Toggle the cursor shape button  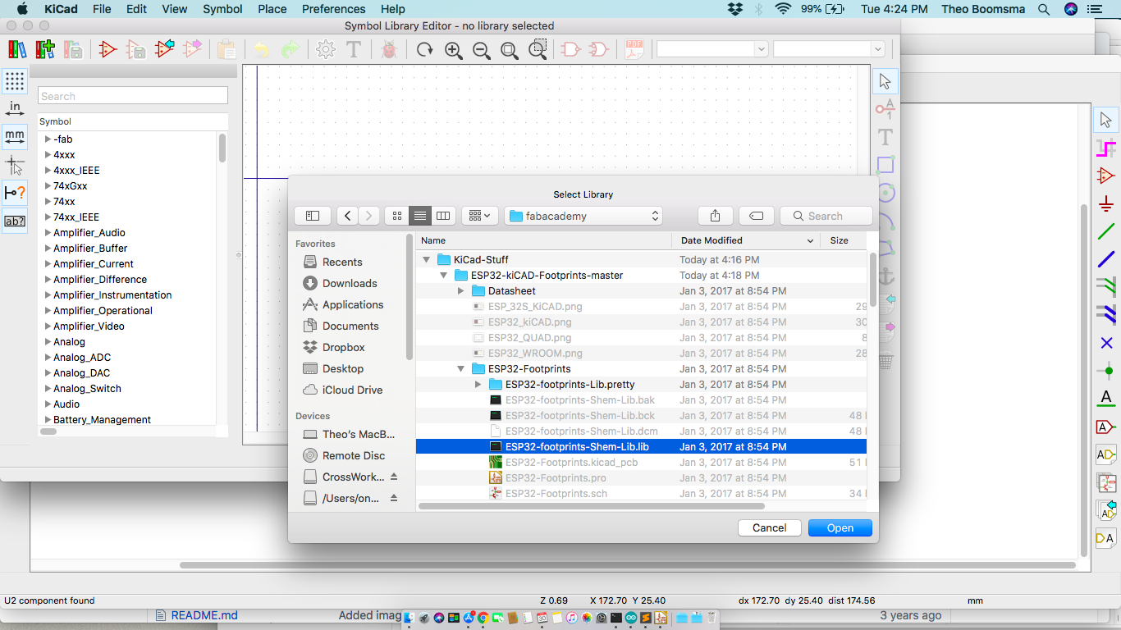(x=15, y=164)
